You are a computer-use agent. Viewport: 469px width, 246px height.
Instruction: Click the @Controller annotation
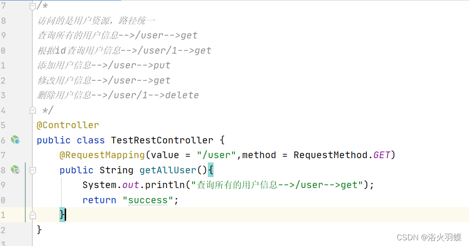coord(68,125)
